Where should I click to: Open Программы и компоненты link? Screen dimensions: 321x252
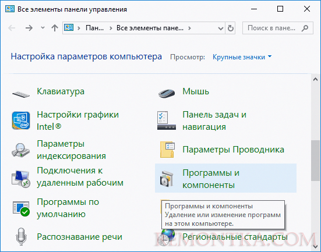(211, 179)
